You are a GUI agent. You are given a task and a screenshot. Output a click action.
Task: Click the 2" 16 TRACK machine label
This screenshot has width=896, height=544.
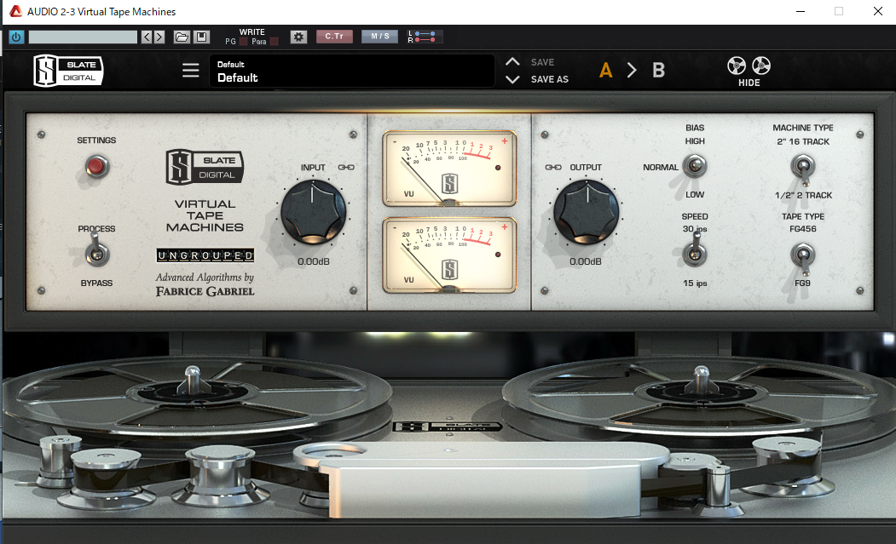(803, 141)
